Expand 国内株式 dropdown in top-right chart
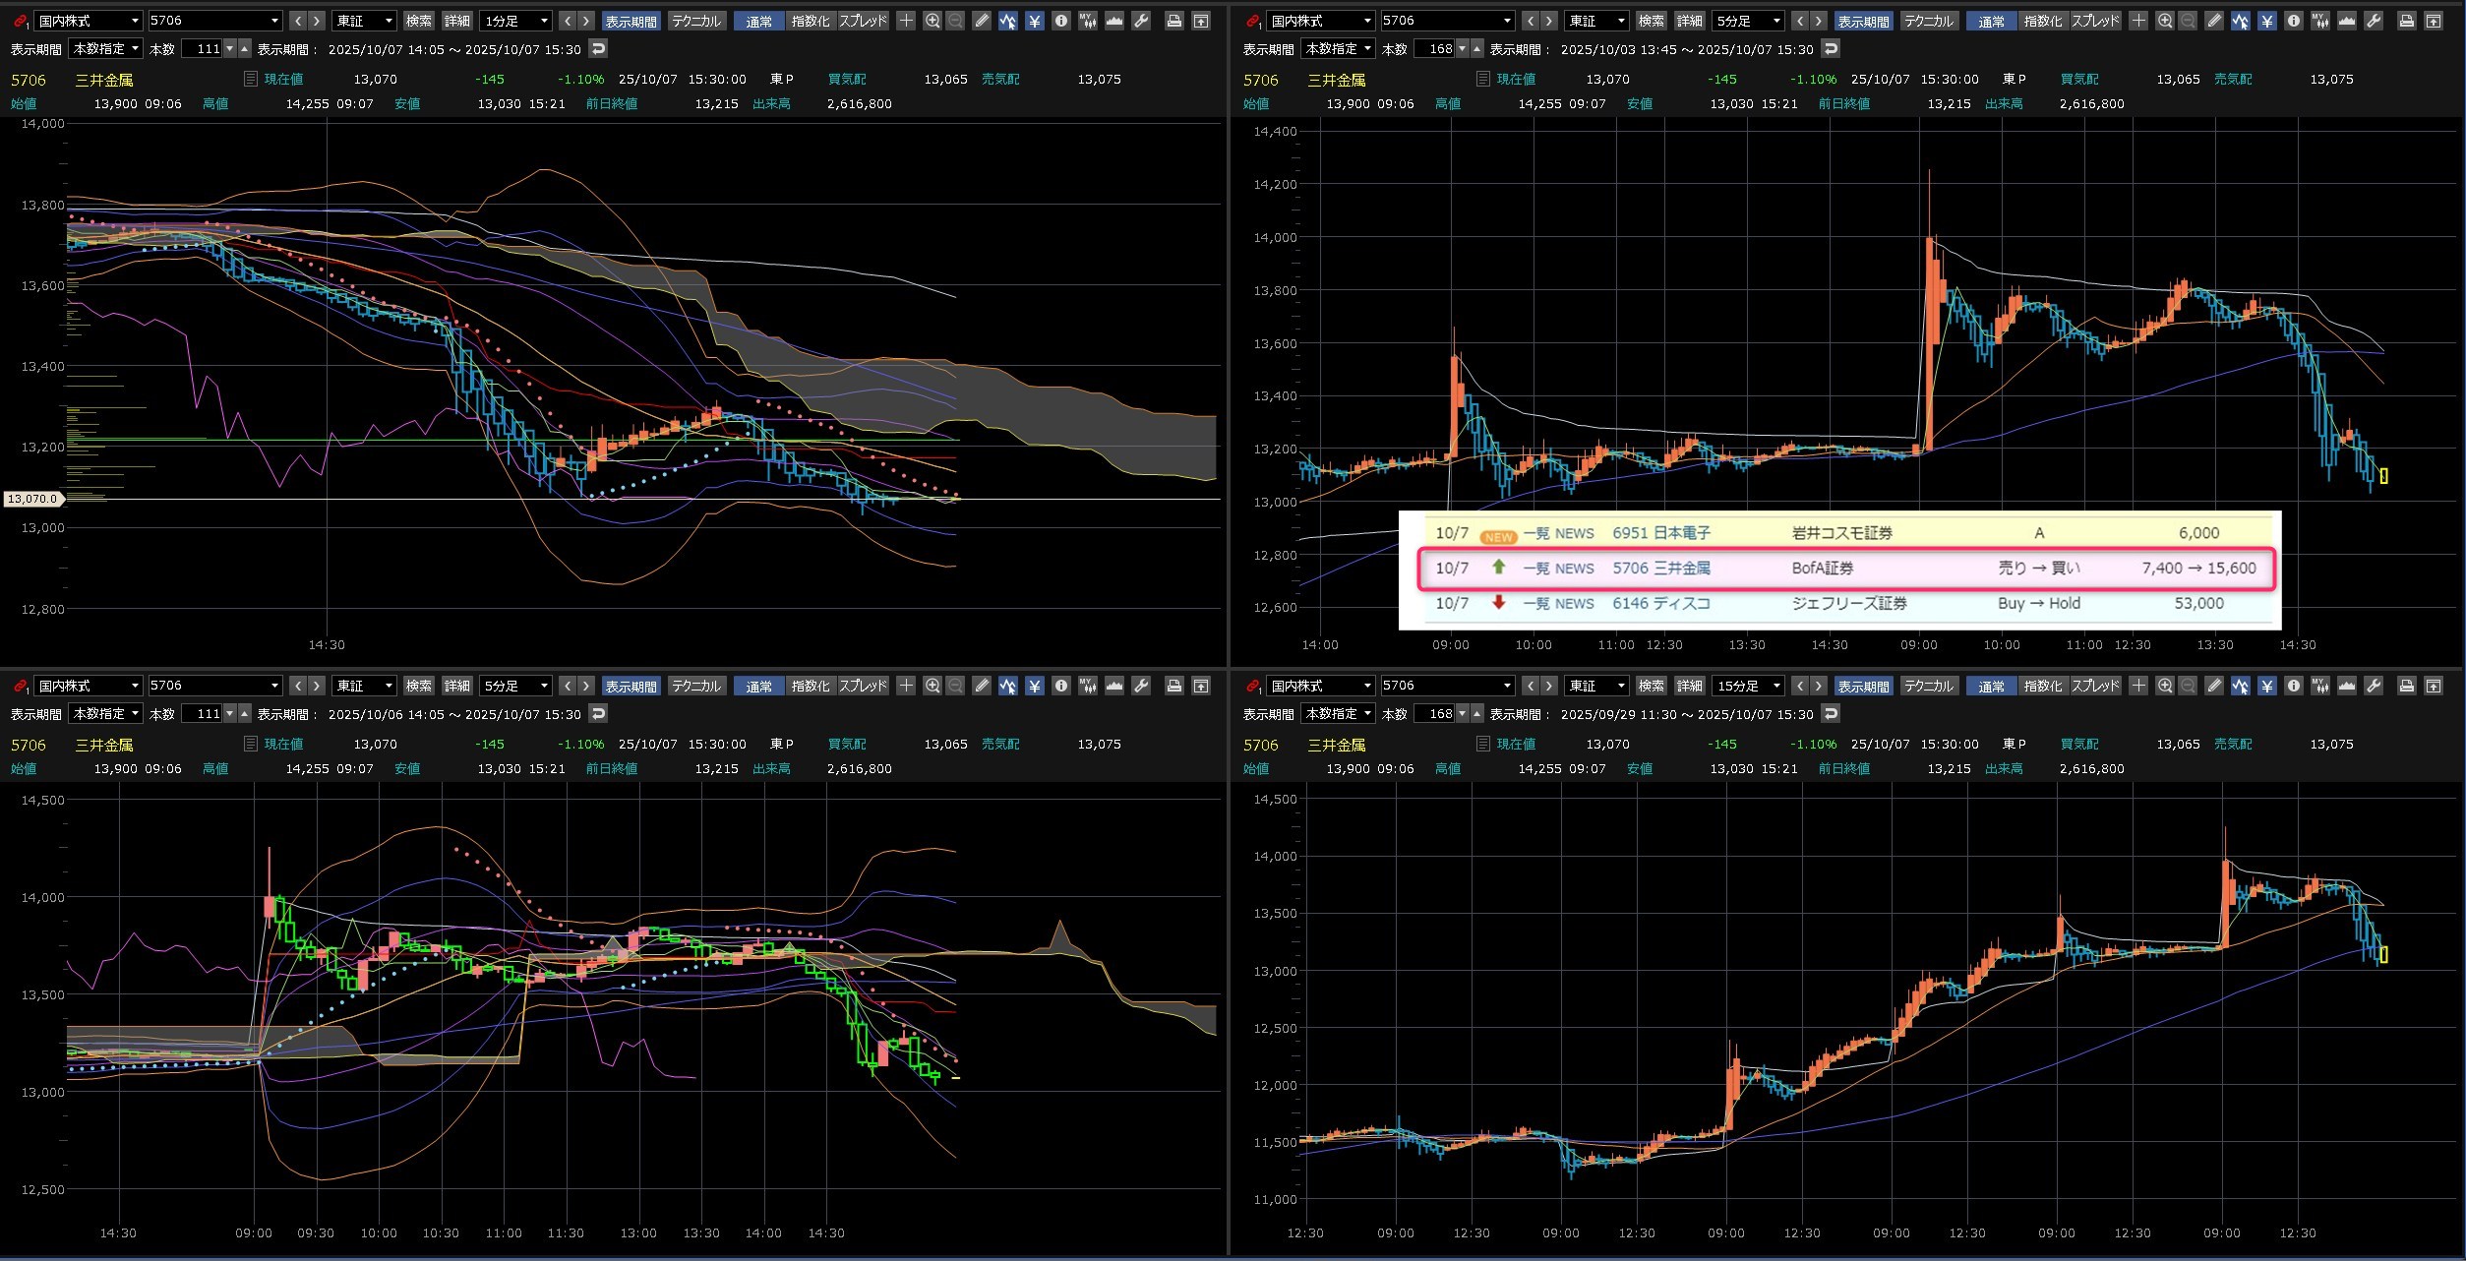The width and height of the screenshot is (2466, 1261). click(1320, 21)
